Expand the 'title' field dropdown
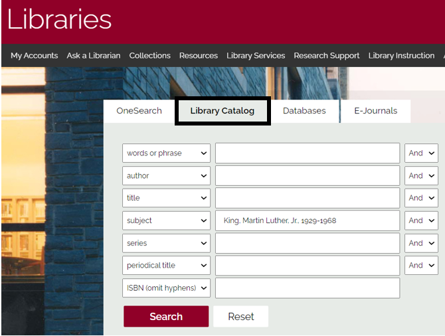The image size is (445, 336). [x=166, y=198]
